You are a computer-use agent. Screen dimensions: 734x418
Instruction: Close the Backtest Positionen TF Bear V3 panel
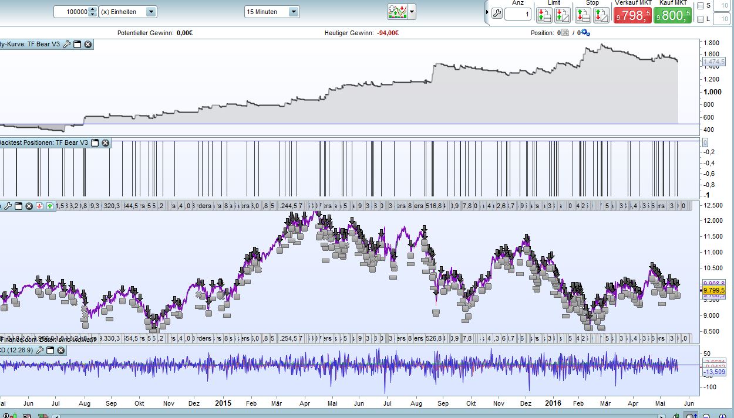point(105,142)
